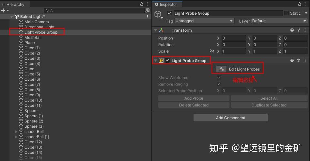Click the Add Probe button

point(194,98)
